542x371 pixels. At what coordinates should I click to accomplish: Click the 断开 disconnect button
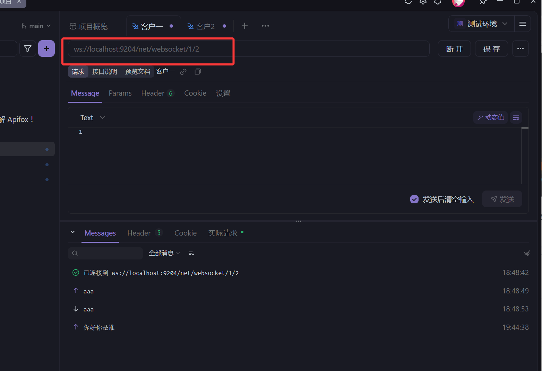[x=454, y=49]
